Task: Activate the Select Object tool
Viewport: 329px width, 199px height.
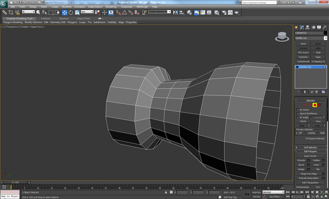Action: coord(38,12)
